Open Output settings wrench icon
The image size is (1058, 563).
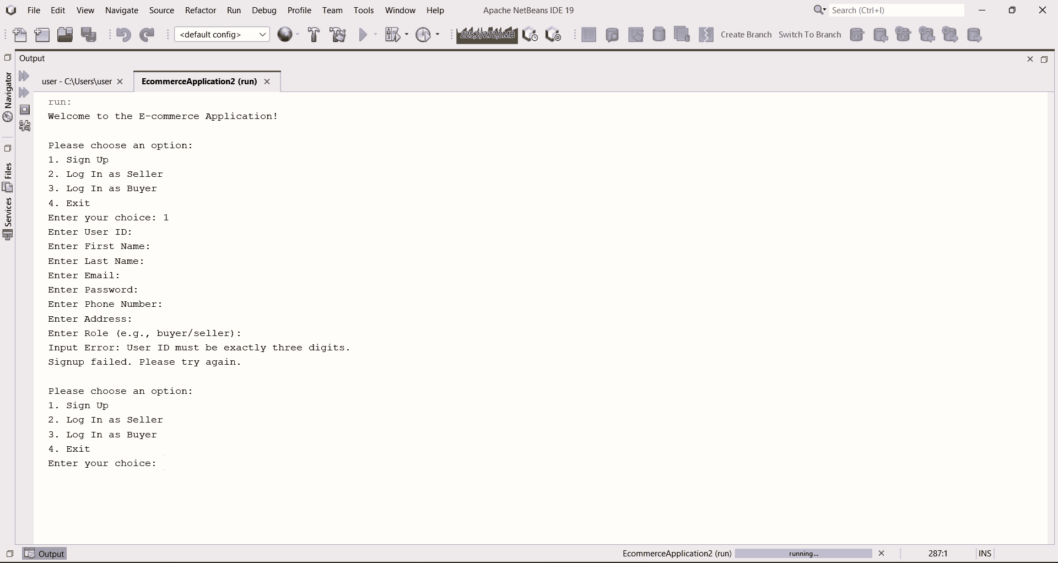coord(25,126)
